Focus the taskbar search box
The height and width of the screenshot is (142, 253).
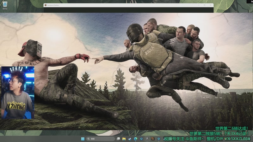[x=100, y=139]
